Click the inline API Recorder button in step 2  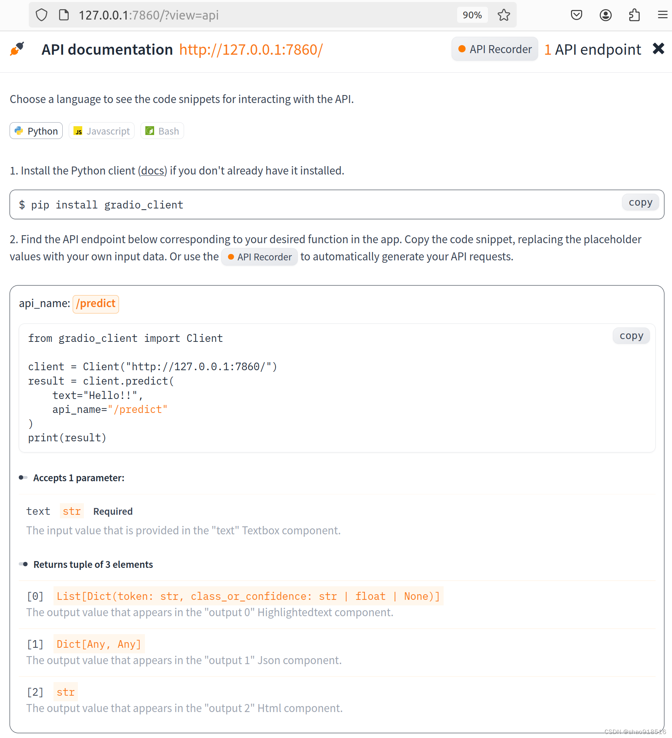pos(260,257)
